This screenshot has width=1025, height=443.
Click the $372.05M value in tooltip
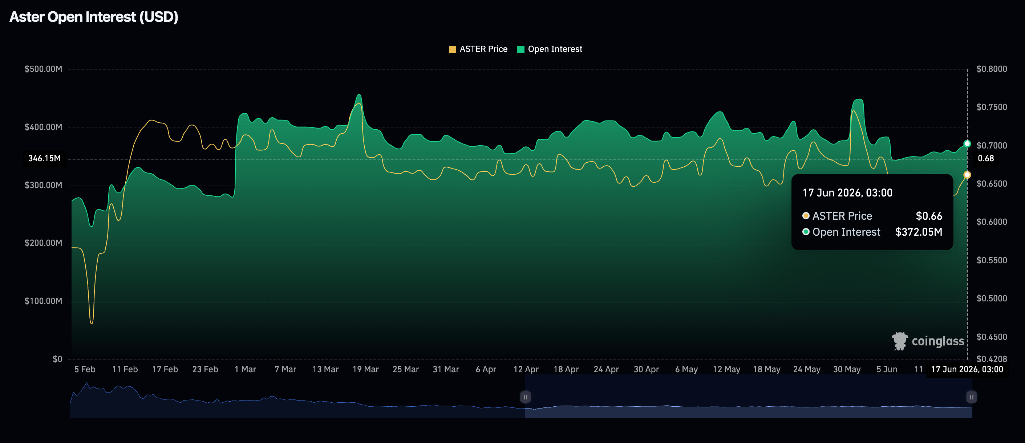(x=918, y=232)
